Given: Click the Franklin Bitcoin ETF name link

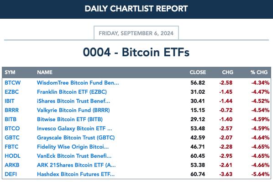Looking at the screenshot, I should 72,92.
